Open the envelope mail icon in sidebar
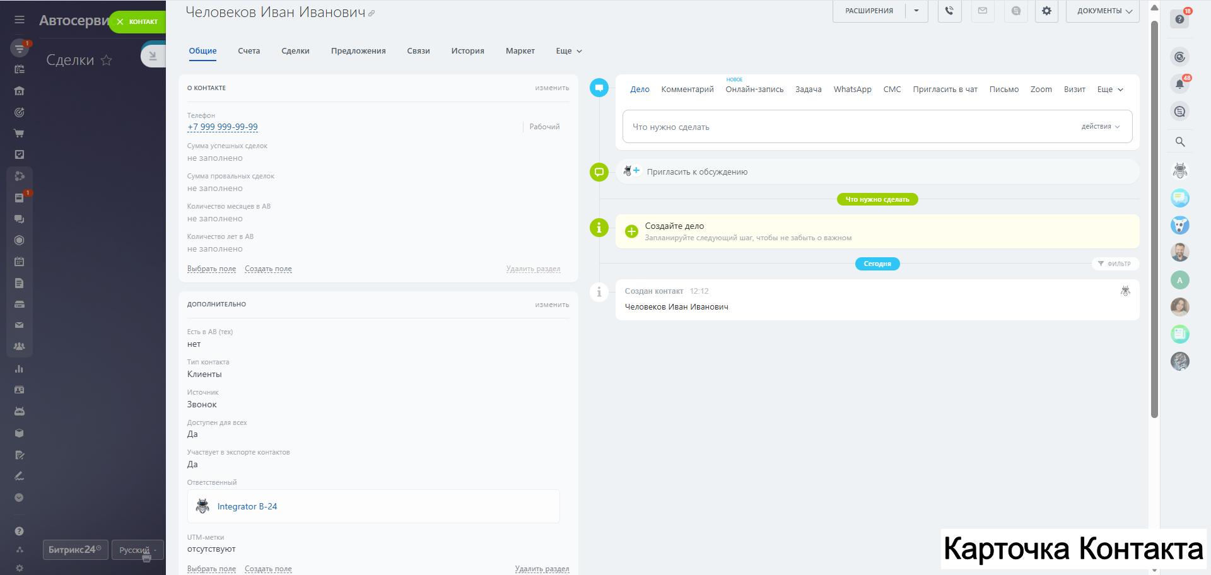The height and width of the screenshot is (575, 1211). [x=20, y=325]
